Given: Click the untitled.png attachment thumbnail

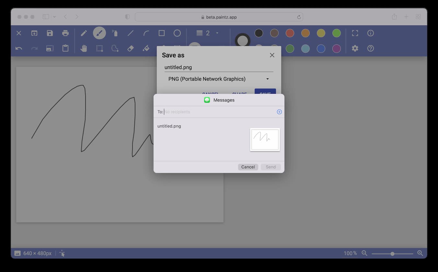Looking at the screenshot, I should pos(265,139).
